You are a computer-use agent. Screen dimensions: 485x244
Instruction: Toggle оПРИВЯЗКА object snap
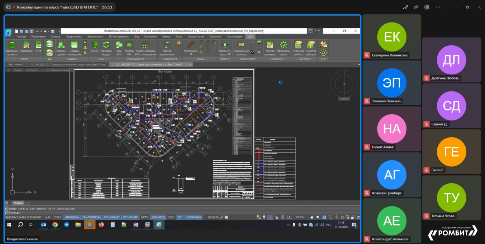tap(71, 217)
